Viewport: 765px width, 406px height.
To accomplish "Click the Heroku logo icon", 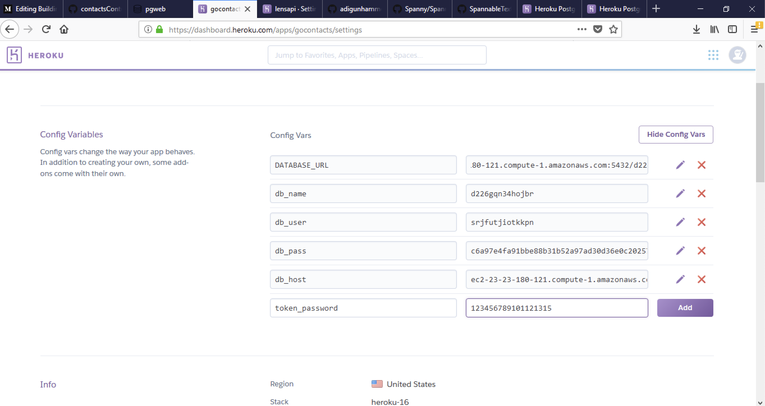I will pos(14,55).
